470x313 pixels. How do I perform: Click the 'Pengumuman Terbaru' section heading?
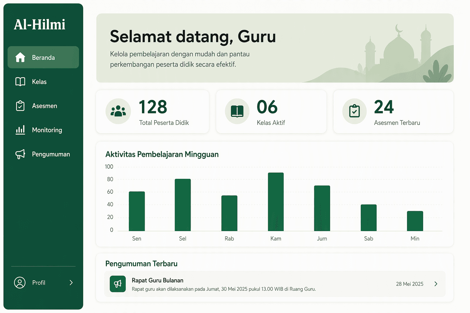point(141,263)
